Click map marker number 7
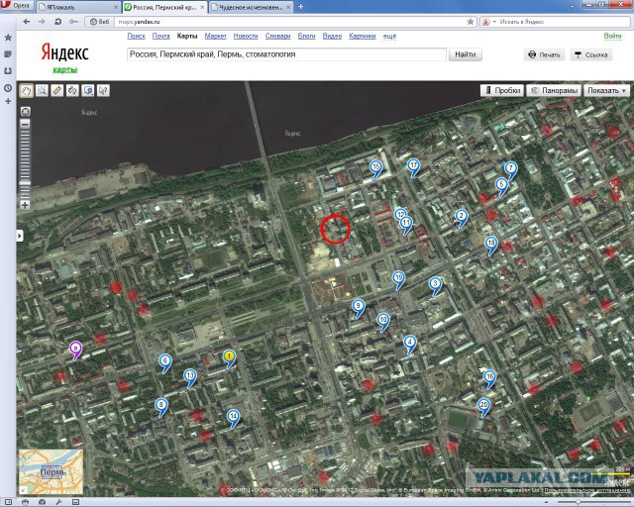The height and width of the screenshot is (507, 634). (x=511, y=170)
